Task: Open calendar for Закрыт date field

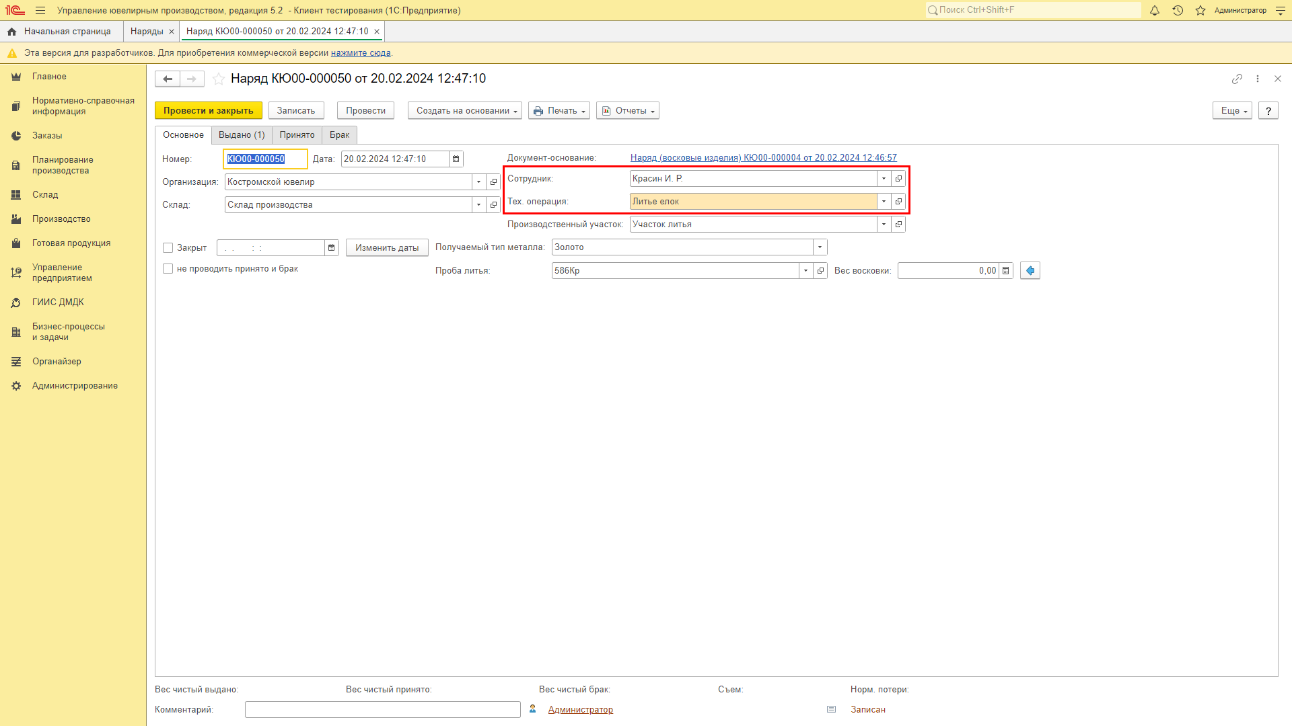Action: click(x=332, y=248)
